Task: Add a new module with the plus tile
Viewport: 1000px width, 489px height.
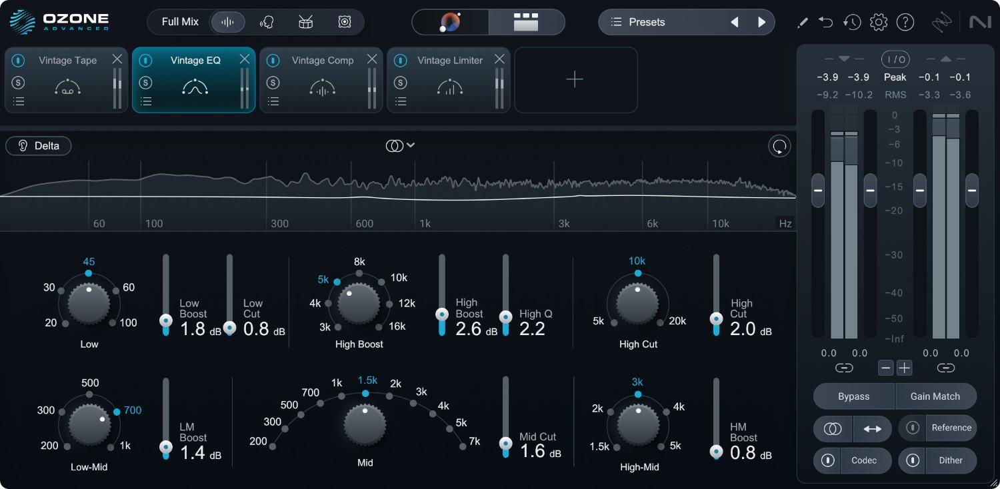Action: click(x=575, y=79)
